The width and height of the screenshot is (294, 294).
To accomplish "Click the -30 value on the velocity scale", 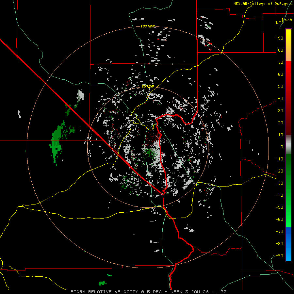I will point(279,183).
